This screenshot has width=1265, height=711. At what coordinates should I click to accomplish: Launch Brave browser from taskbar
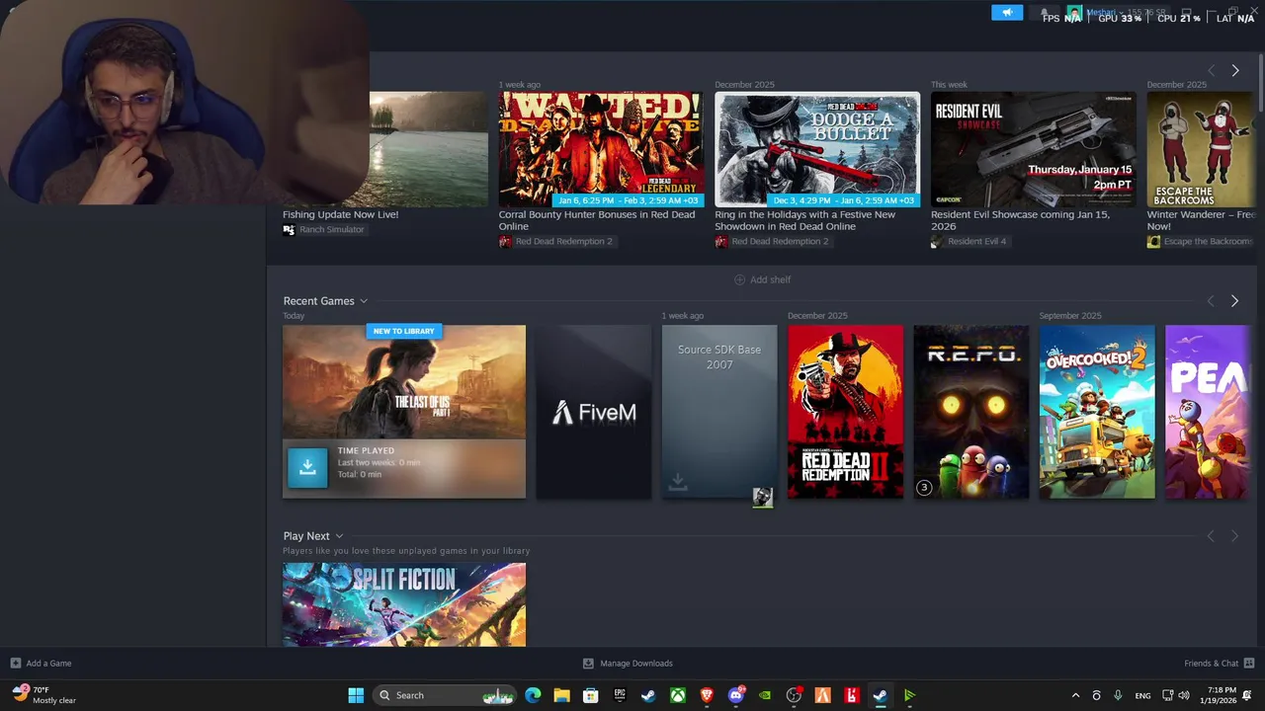tap(707, 695)
